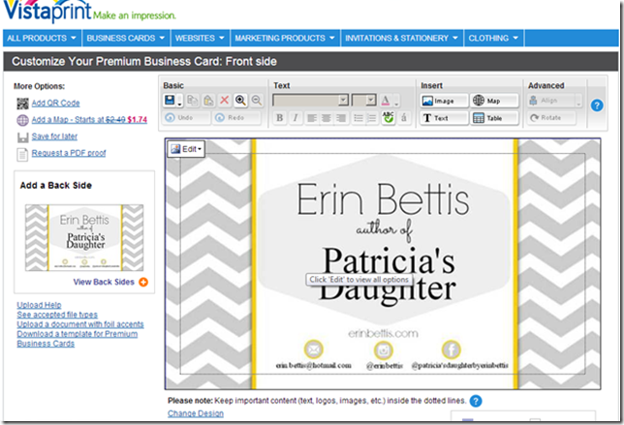Click the Save disk icon in Basic toolbar
The image size is (624, 425).
pyautogui.click(x=172, y=100)
